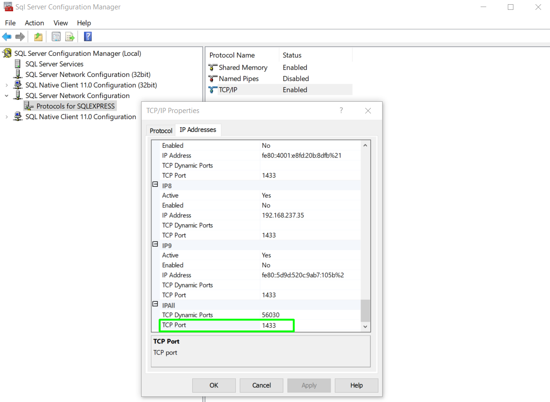550x402 pixels.
Task: Select IP Address fe80::4001 value
Action: pyautogui.click(x=310, y=155)
